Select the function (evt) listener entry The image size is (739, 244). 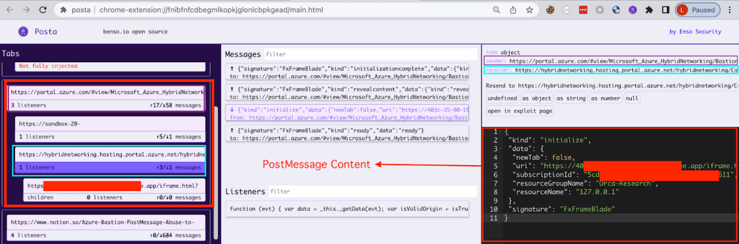[347, 208]
